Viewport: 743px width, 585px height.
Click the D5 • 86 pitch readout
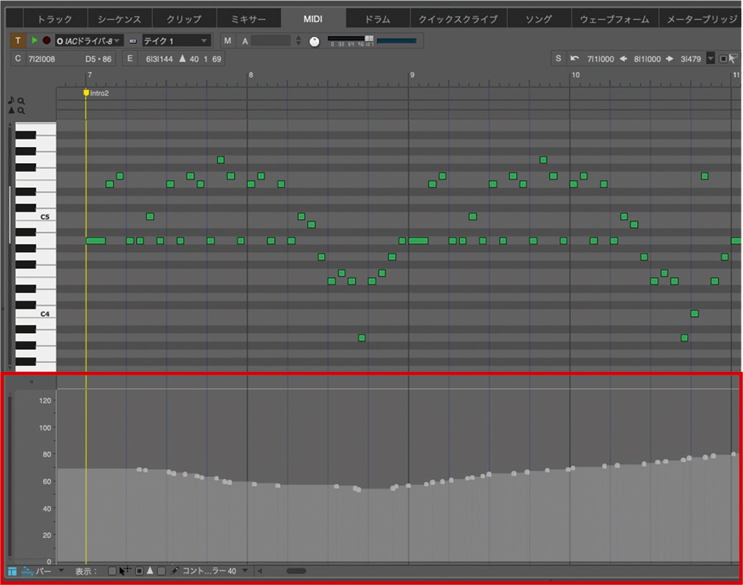(98, 60)
